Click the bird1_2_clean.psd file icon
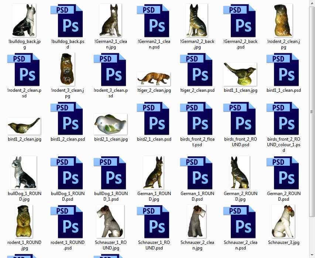The image size is (315, 258). 67,118
